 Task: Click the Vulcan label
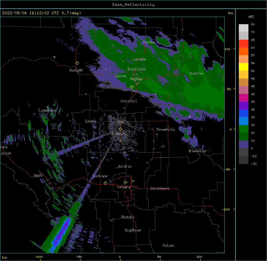pos(168,246)
